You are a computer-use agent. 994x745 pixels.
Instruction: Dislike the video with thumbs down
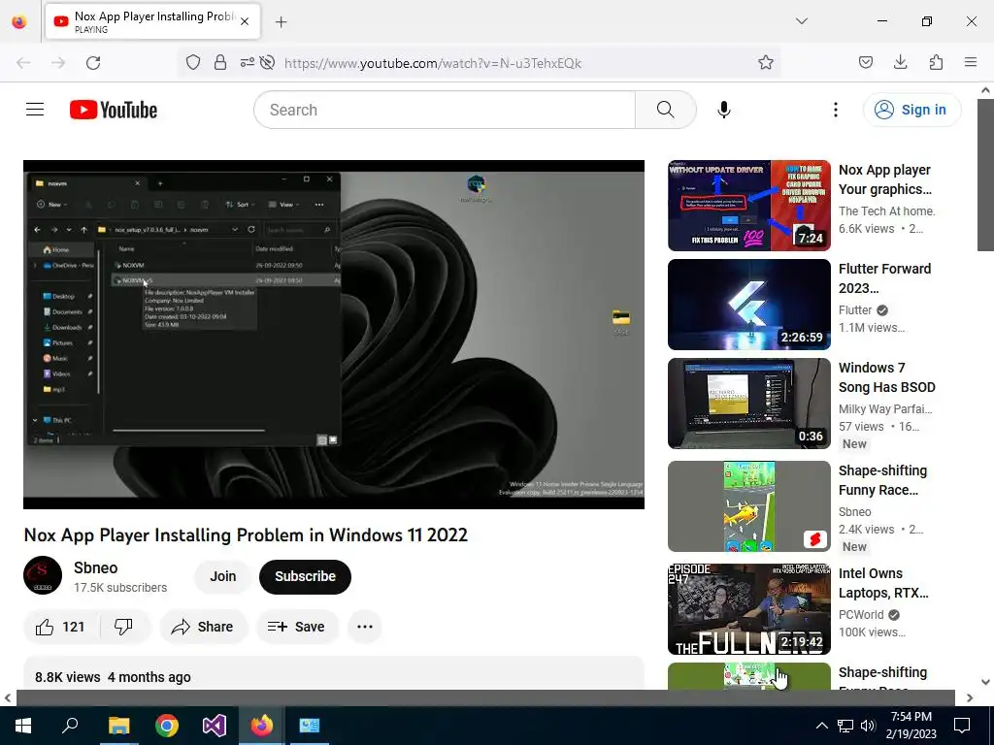[x=123, y=627]
